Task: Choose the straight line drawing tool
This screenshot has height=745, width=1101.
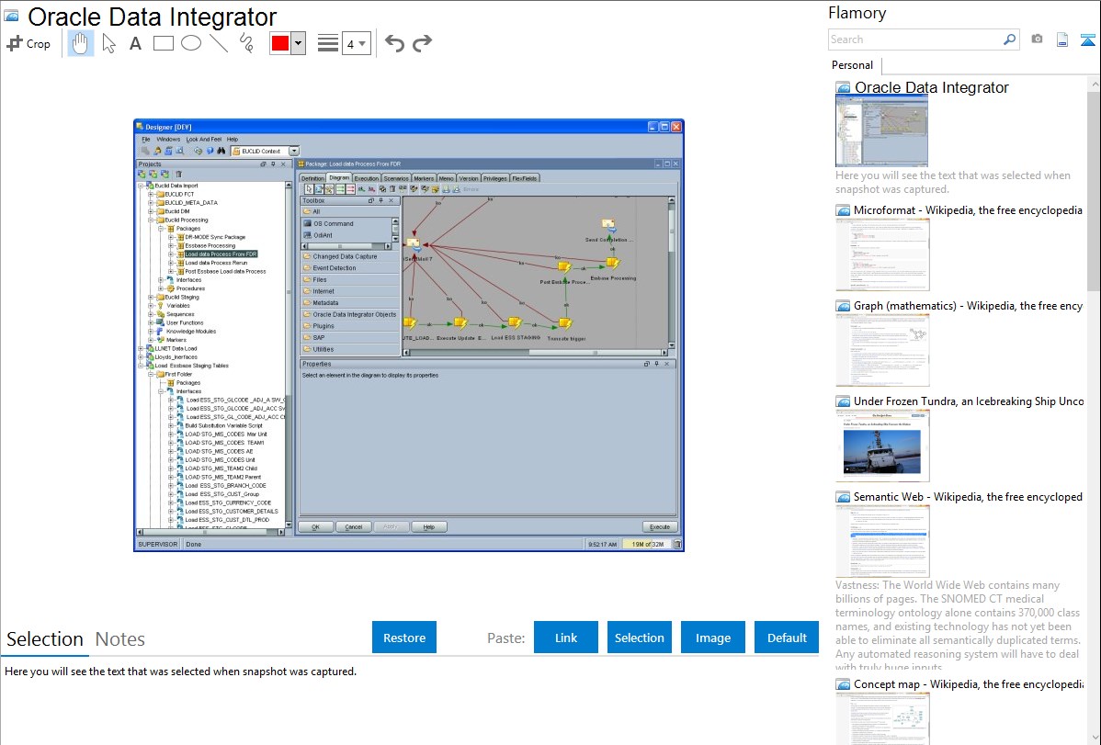Action: pyautogui.click(x=219, y=43)
